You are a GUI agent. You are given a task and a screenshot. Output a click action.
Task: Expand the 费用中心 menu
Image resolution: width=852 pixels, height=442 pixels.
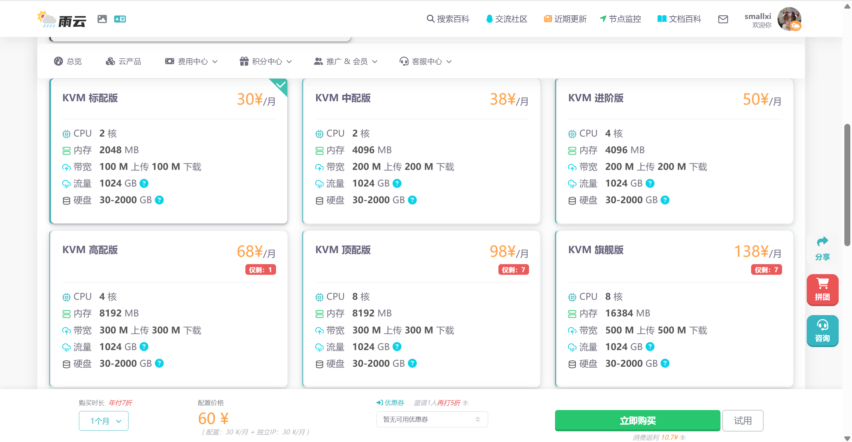191,61
